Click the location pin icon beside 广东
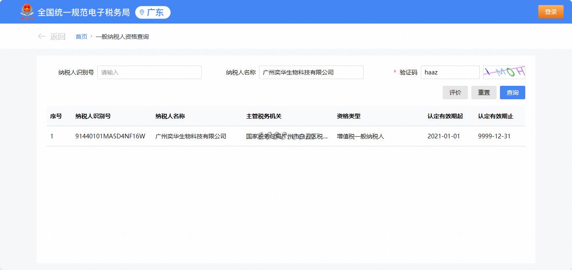The height and width of the screenshot is (270, 572). click(142, 13)
